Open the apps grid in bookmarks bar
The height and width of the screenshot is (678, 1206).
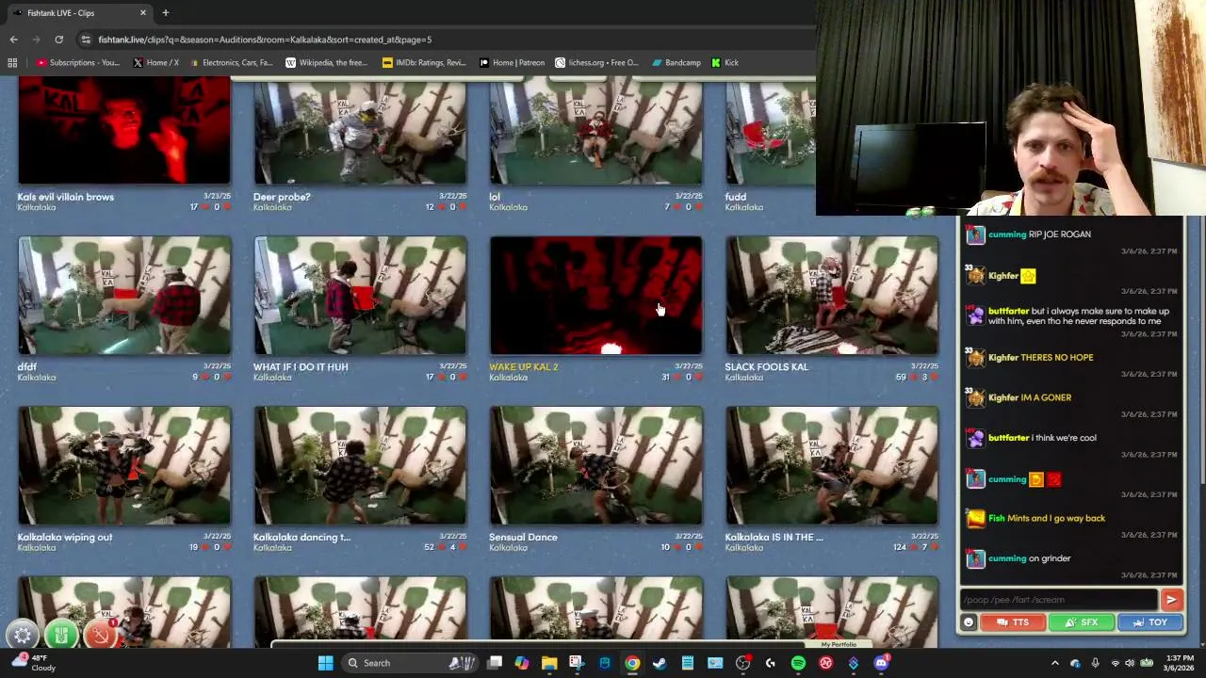click(12, 62)
